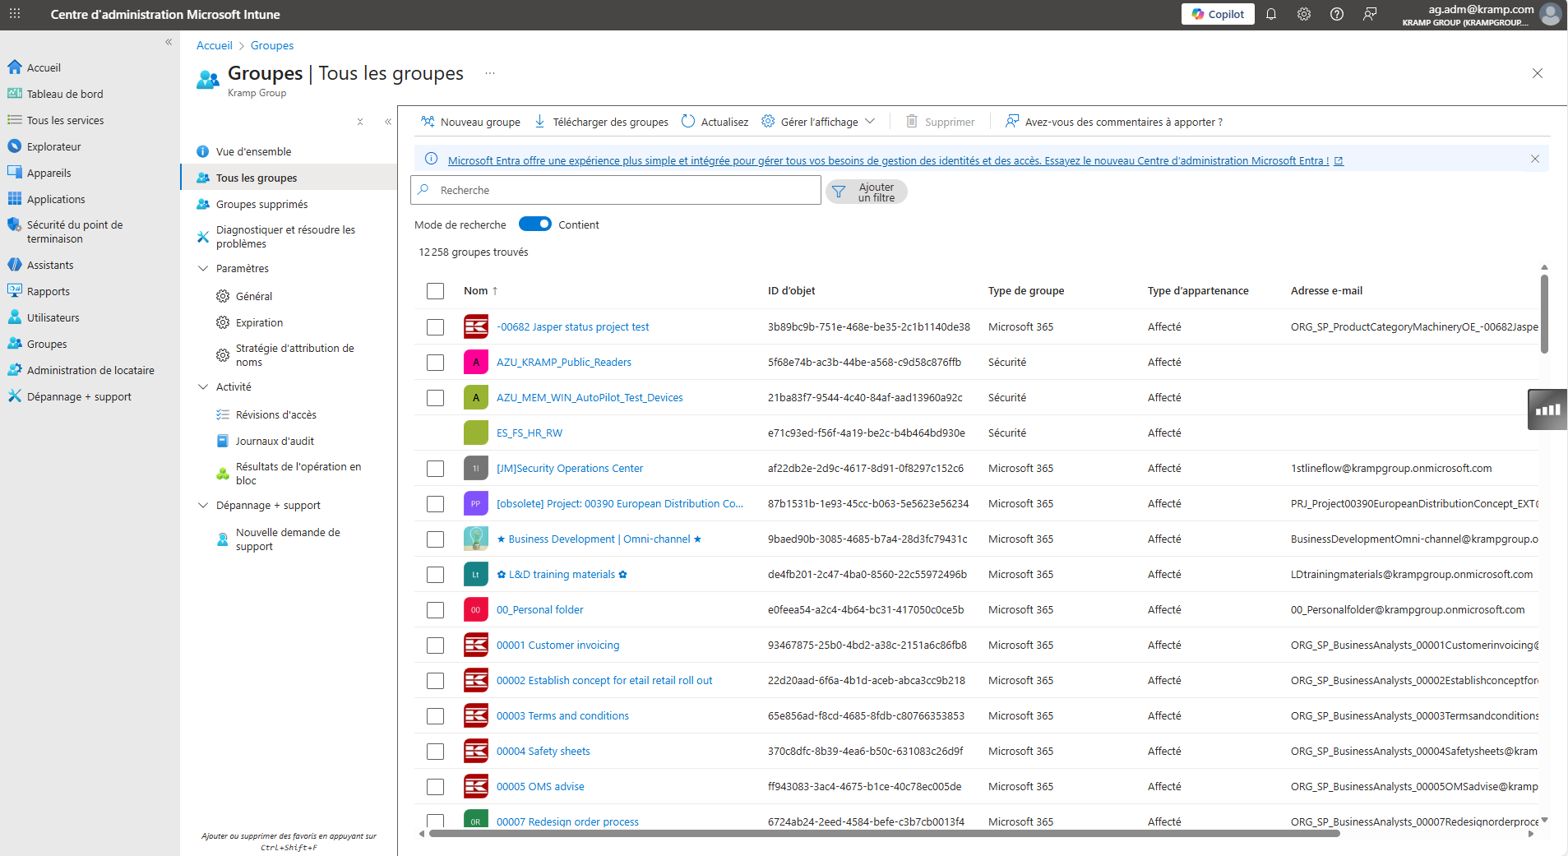The image size is (1568, 856).
Task: Click the Actualisez refresh icon
Action: (688, 122)
